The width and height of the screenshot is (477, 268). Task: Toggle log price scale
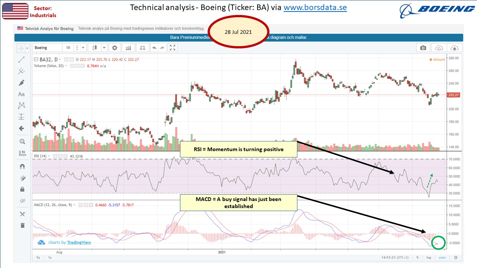[429, 257]
